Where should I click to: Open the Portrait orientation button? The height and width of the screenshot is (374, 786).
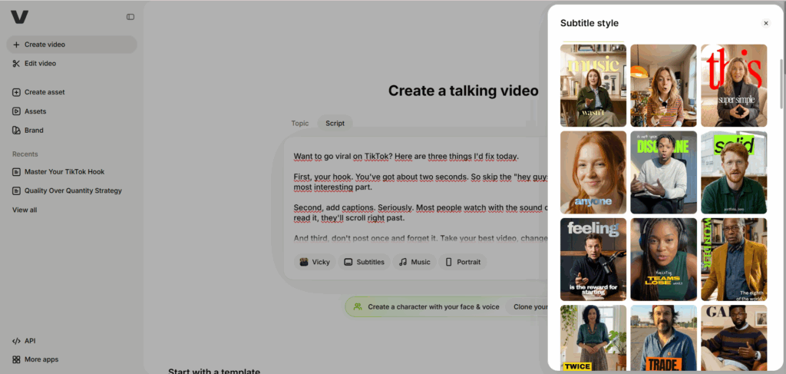coord(463,262)
